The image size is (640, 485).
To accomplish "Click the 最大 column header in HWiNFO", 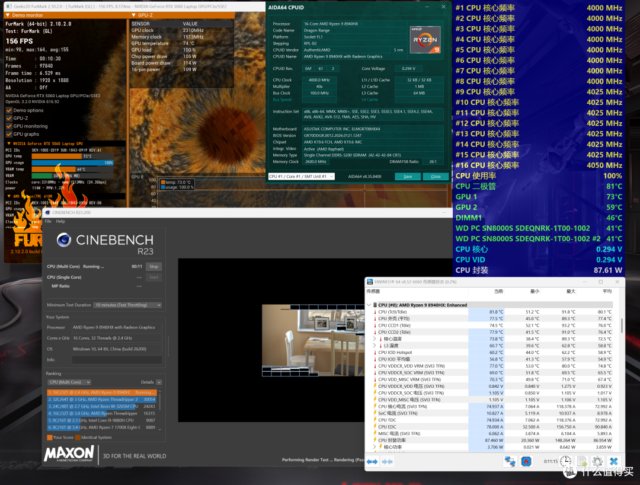I will pos(571,292).
